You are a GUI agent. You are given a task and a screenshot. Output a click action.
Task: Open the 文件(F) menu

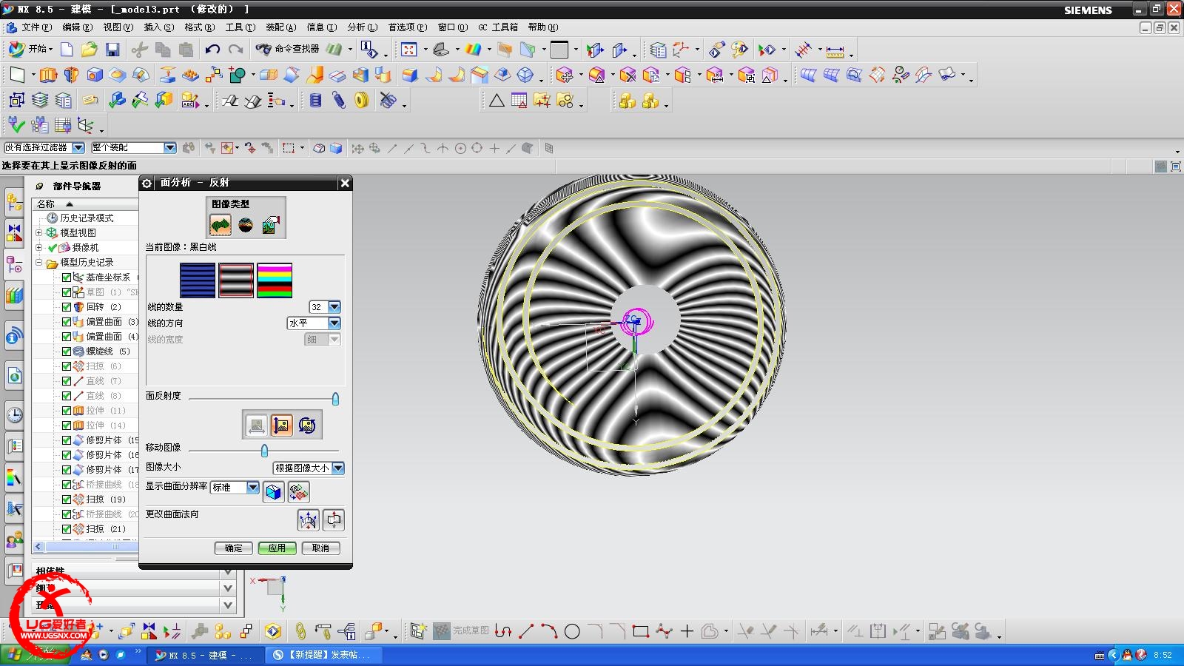click(x=36, y=27)
